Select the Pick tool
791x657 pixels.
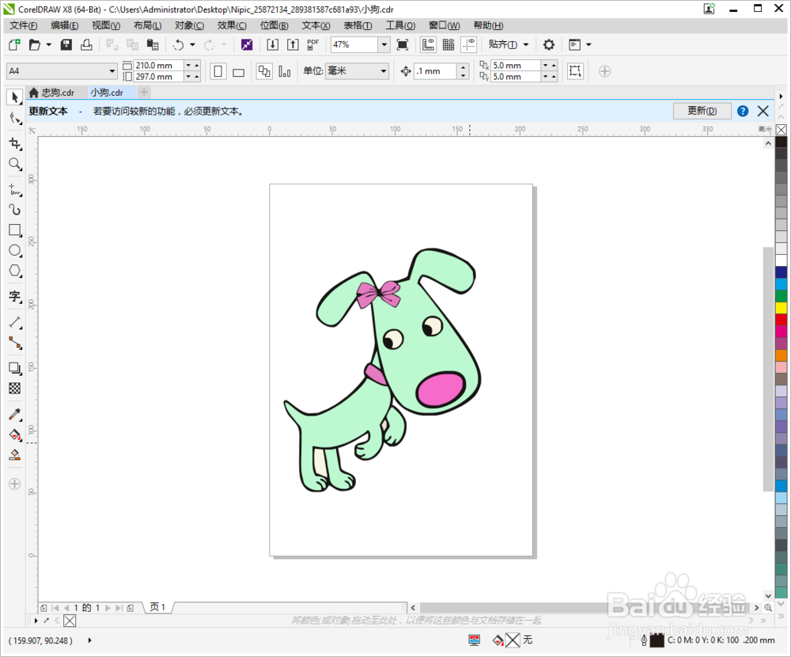pyautogui.click(x=14, y=97)
